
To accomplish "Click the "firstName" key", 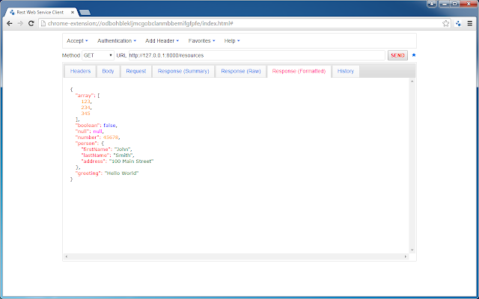I will pos(96,149).
